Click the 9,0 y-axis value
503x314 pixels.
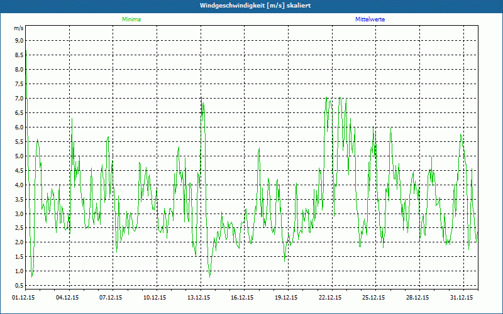coord(19,40)
